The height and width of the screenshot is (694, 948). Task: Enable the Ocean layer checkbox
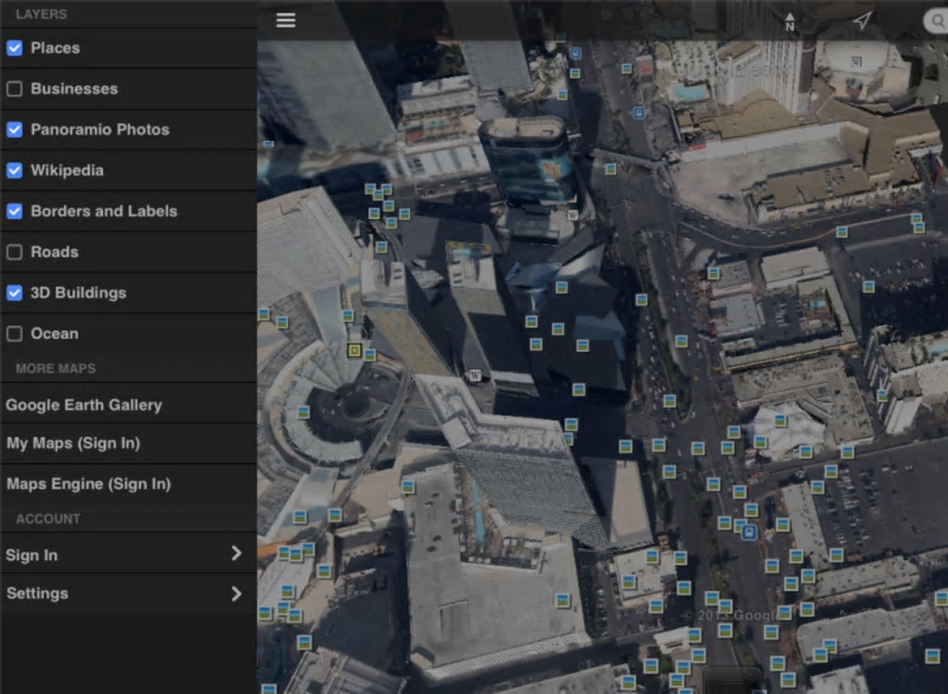click(x=15, y=334)
